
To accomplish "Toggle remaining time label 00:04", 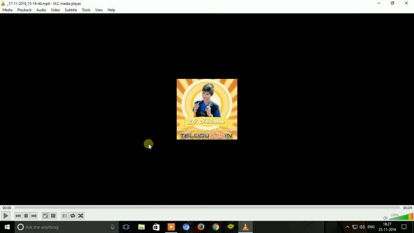I will tap(408, 208).
